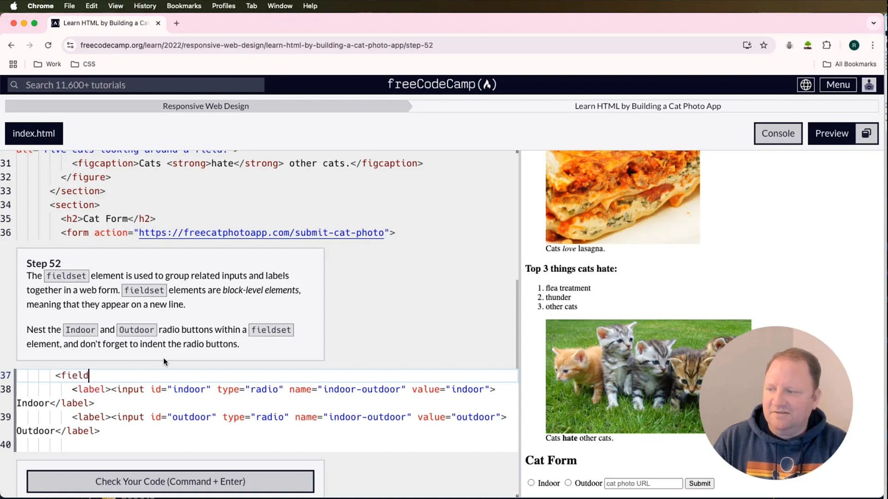This screenshot has height=499, width=888.
Task: Open the History menu
Action: (145, 6)
